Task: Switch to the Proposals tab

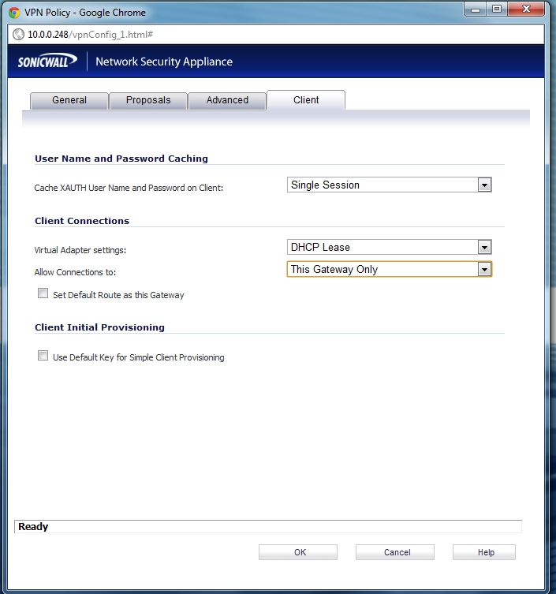Action: point(148,100)
